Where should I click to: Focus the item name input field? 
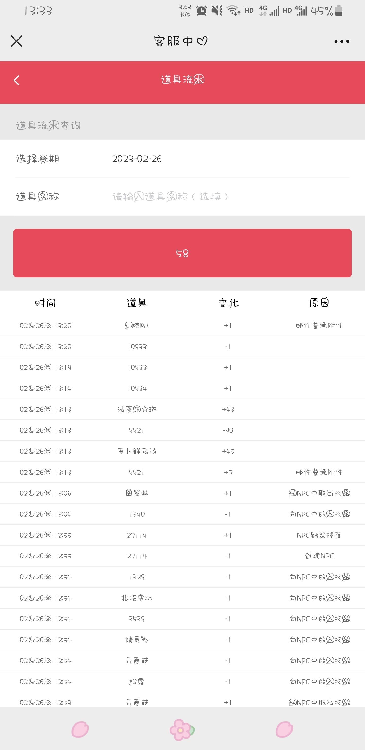[230, 197]
